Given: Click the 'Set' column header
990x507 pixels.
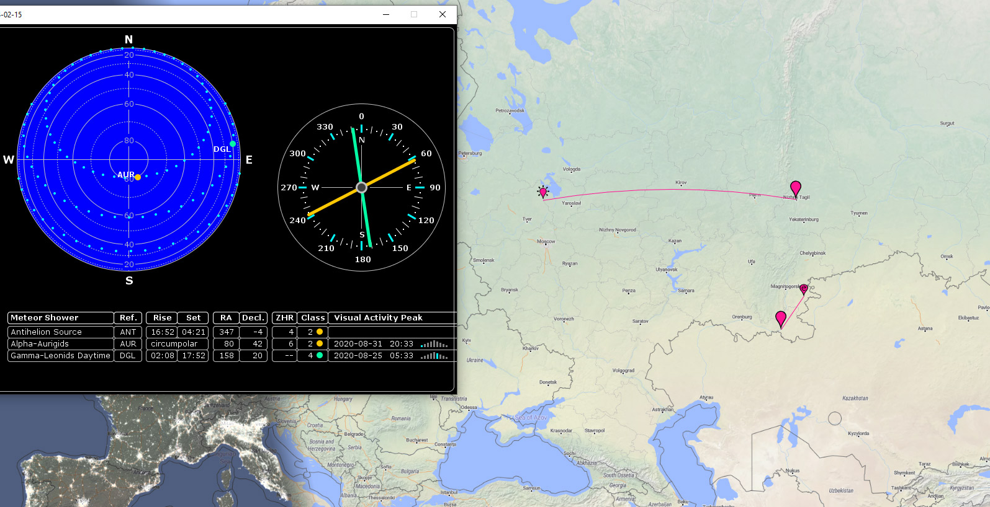Looking at the screenshot, I should click(x=193, y=318).
